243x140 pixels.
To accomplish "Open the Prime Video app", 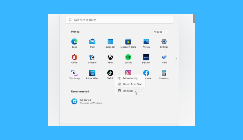I will point(92,73).
